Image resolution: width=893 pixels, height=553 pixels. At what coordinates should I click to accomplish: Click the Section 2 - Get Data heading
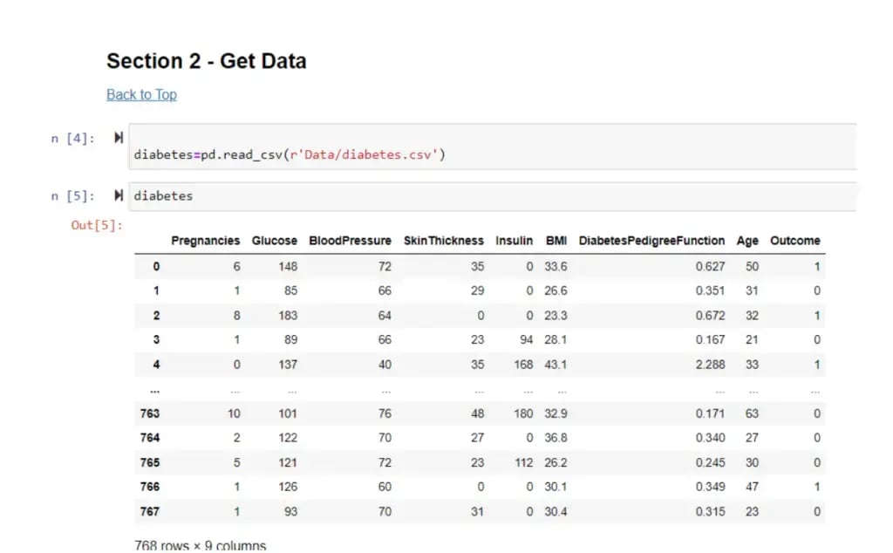tap(206, 61)
